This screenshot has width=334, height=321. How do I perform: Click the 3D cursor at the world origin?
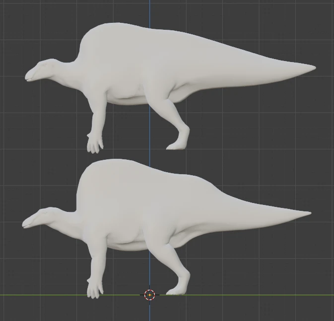tap(149, 295)
